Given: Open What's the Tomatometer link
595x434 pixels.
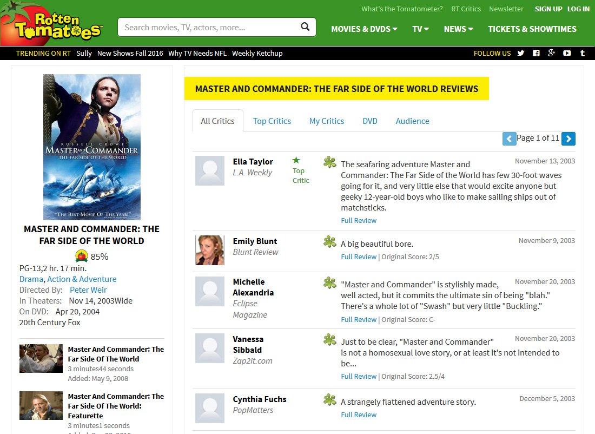Looking at the screenshot, I should pyautogui.click(x=402, y=9).
